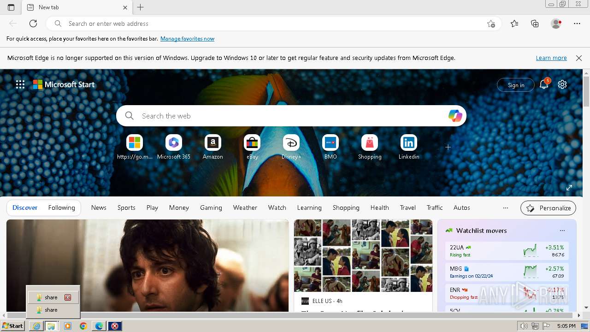Open volume control in system tray
This screenshot has height=332, width=590.
tap(524, 326)
